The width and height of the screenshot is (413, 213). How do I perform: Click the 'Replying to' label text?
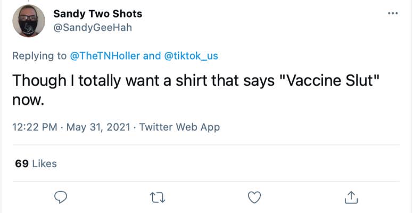tap(40, 56)
